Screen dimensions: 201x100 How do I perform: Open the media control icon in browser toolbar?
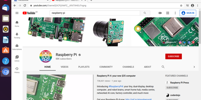pyautogui.click(x=188, y=6)
